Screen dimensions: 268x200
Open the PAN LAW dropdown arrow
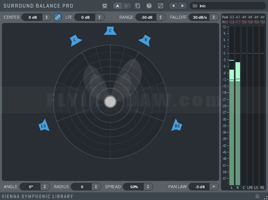(x=214, y=187)
